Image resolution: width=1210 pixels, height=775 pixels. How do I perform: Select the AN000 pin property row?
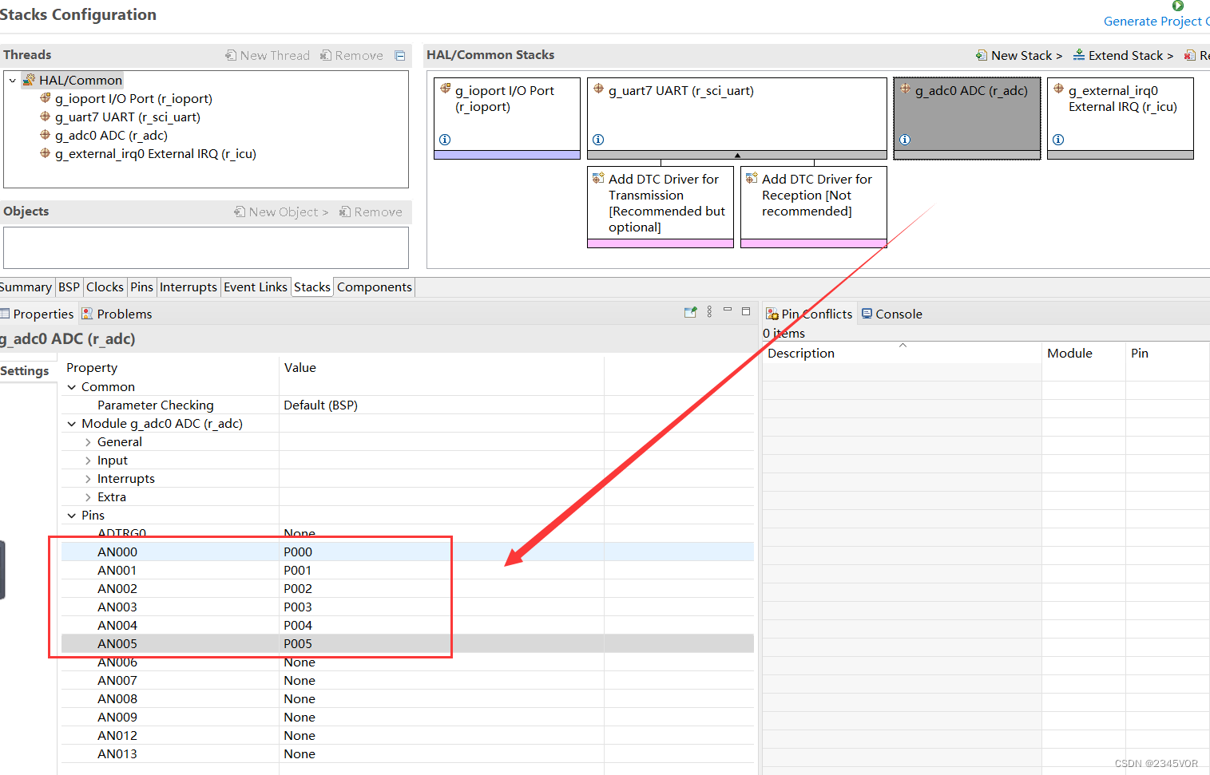pos(407,552)
